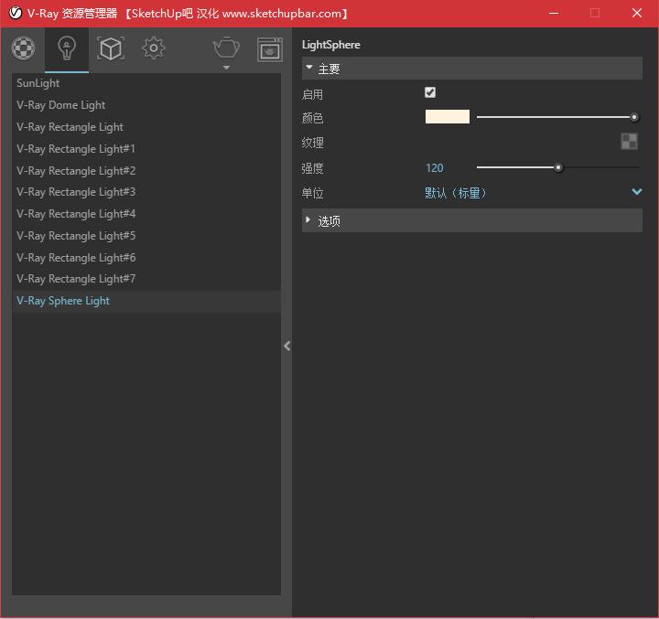The image size is (659, 619).
Task: Open the Settings gear icon
Action: pyautogui.click(x=154, y=48)
